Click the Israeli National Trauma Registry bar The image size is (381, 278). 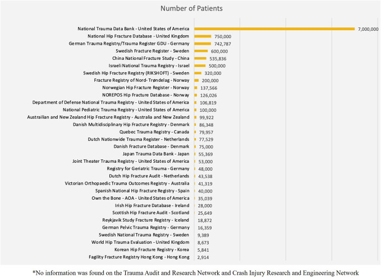point(199,65)
